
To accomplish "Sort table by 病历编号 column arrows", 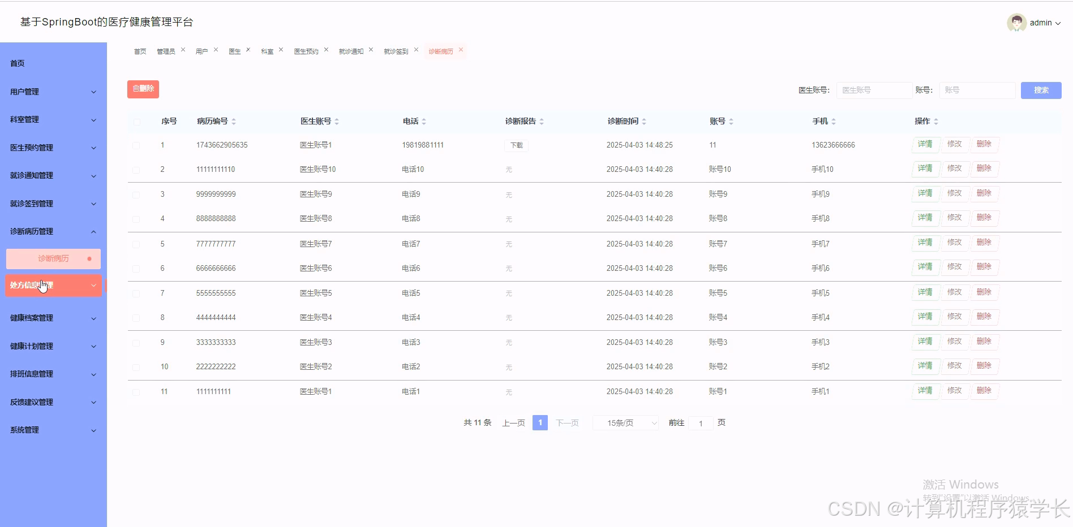I will tap(233, 120).
